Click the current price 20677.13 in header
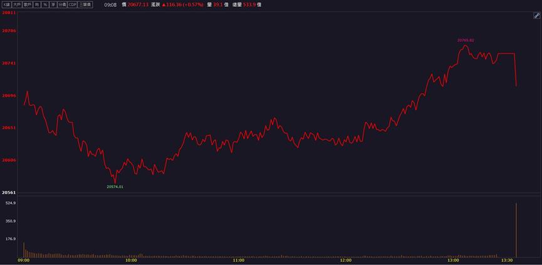 (138, 5)
